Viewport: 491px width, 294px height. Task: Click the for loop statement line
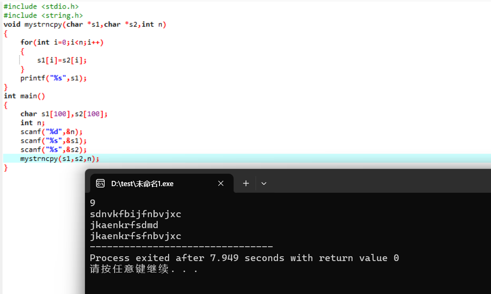[62, 42]
